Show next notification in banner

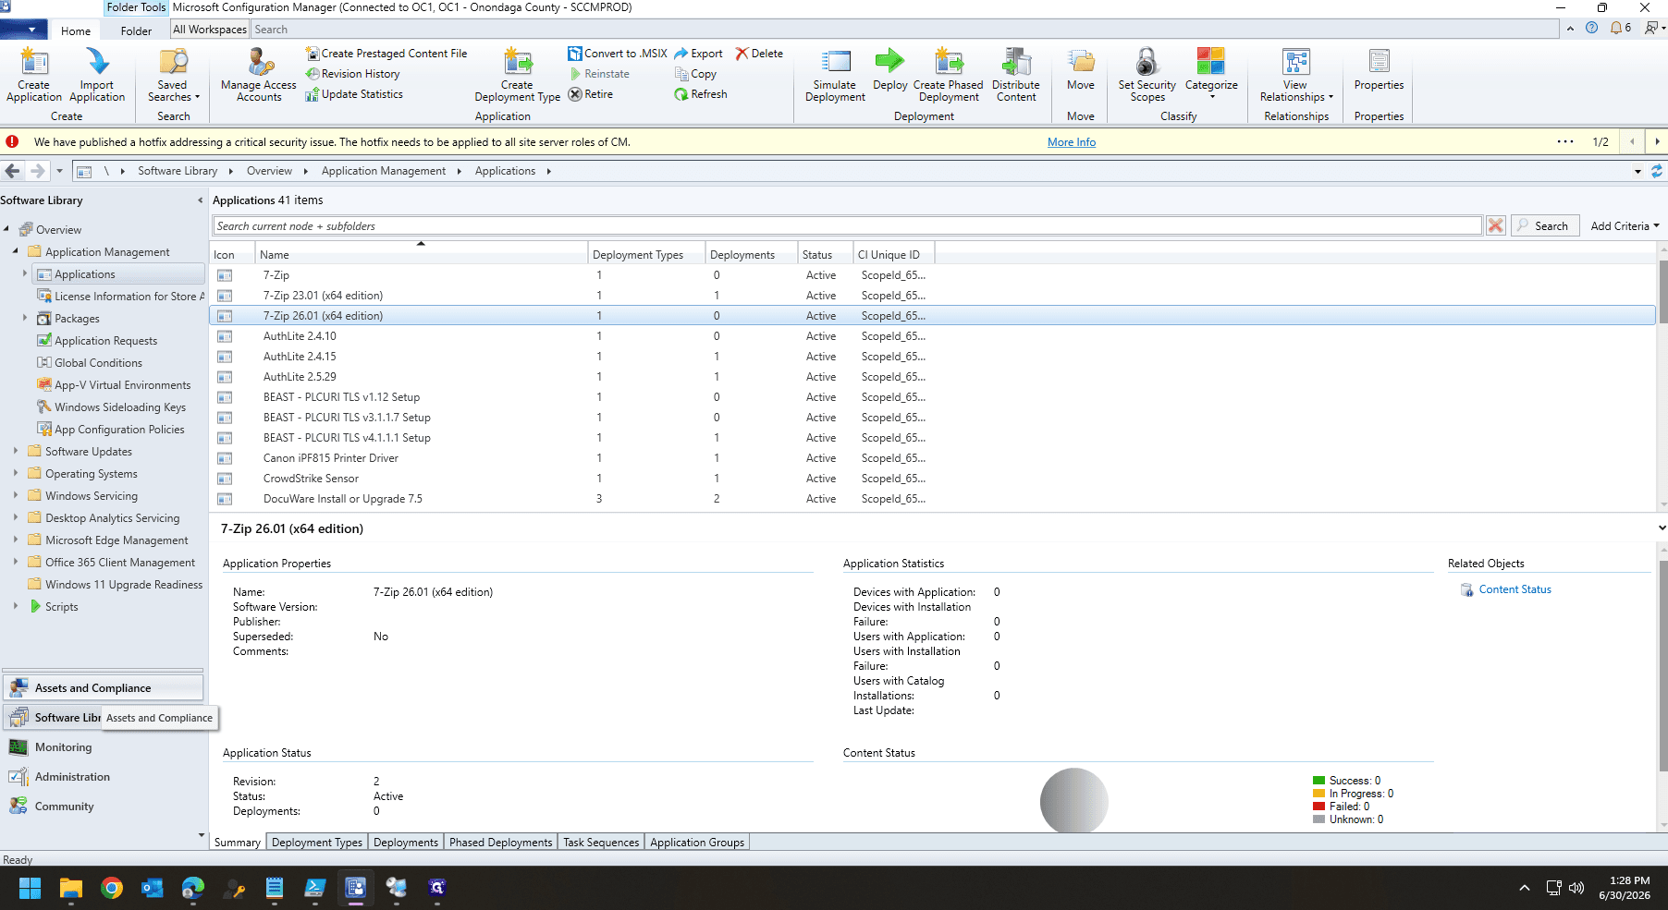tap(1656, 142)
